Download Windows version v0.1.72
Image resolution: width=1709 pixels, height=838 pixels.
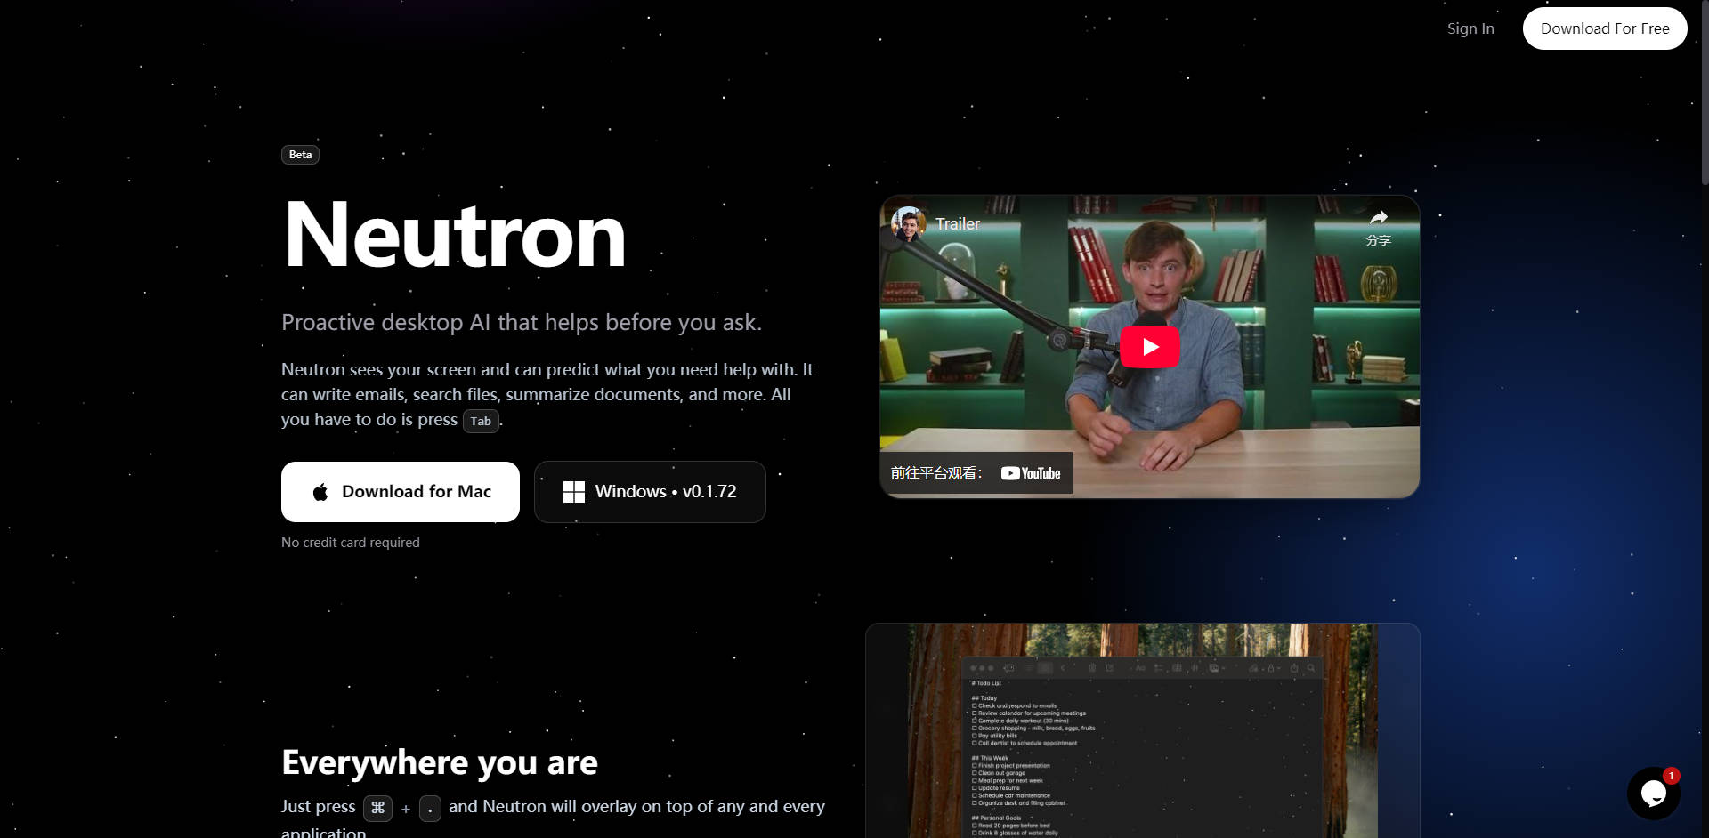(650, 491)
